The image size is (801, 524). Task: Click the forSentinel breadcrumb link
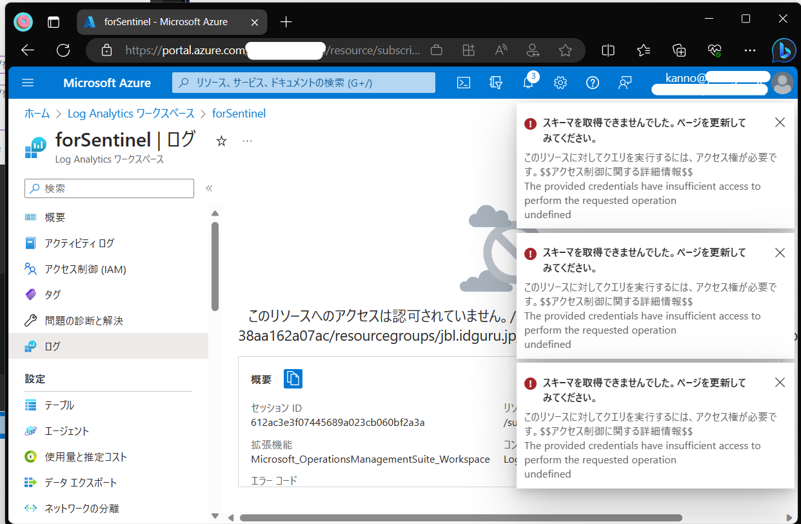click(x=239, y=114)
